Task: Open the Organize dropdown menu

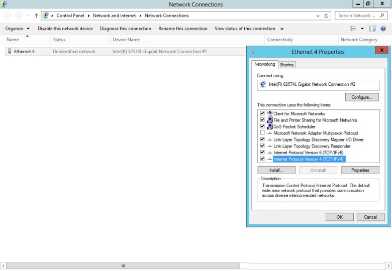Action: coord(18,29)
